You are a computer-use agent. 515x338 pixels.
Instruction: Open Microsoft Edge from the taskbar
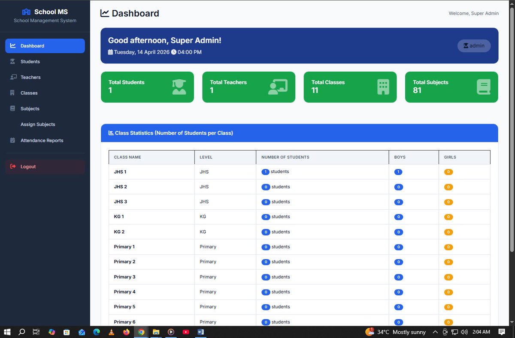pyautogui.click(x=96, y=332)
